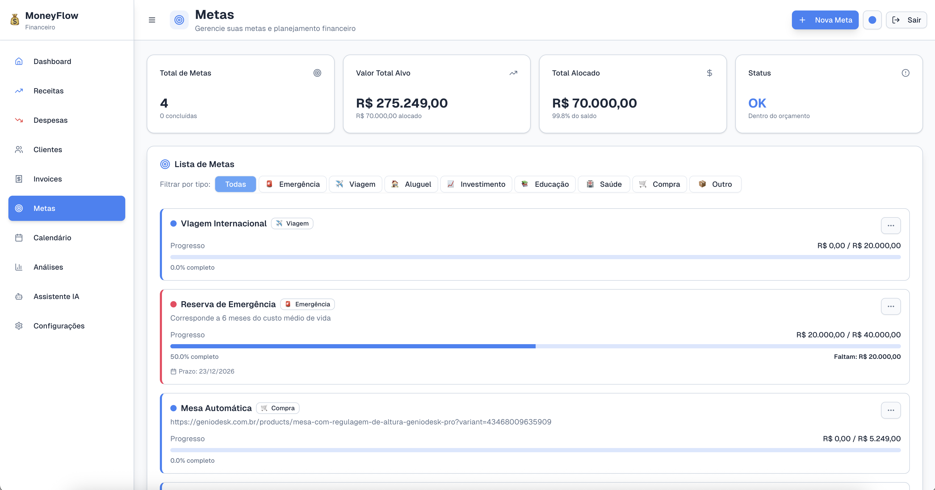
Task: Click the info icon on Status card
Action: (906, 73)
